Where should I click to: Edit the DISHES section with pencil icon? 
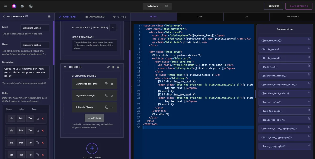(108, 67)
